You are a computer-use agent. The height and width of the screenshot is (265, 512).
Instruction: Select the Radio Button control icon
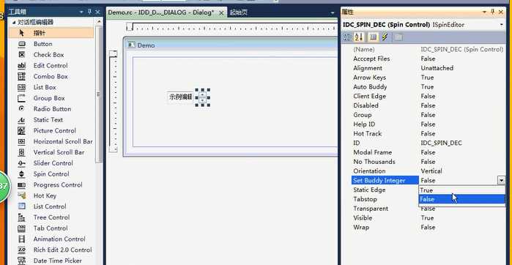pyautogui.click(x=21, y=108)
